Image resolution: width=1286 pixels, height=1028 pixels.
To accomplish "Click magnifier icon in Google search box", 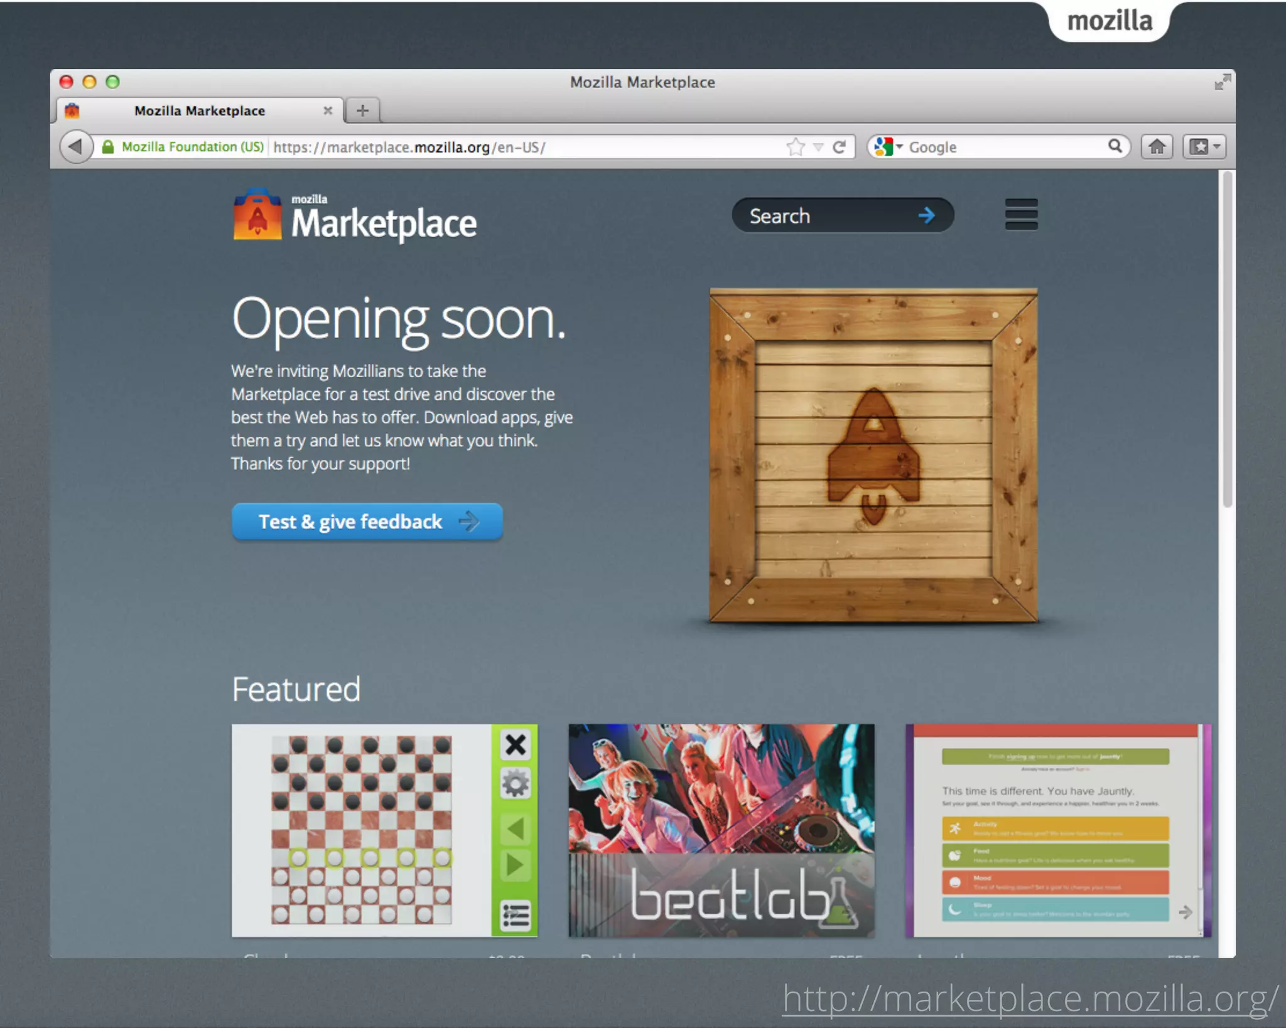I will 1115,146.
